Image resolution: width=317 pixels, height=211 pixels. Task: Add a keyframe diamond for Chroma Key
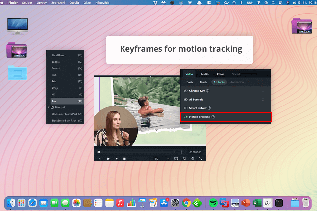coord(263,91)
